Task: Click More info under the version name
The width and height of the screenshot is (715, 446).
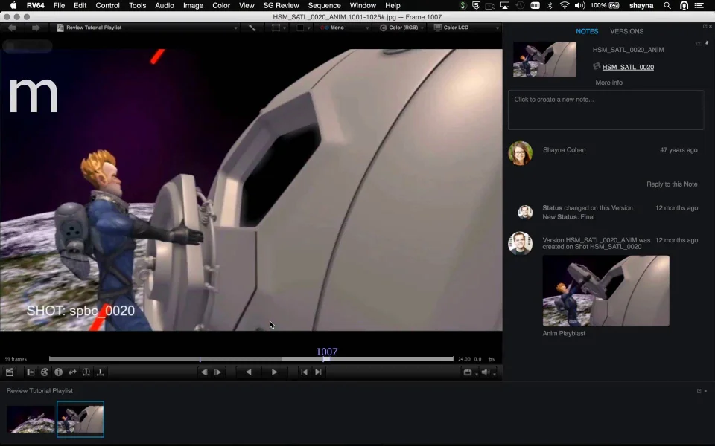Action: pos(608,83)
